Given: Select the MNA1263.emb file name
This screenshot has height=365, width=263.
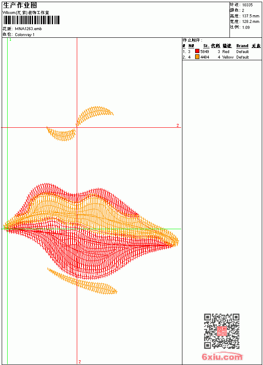Looking at the screenshot, I should 28,29.
